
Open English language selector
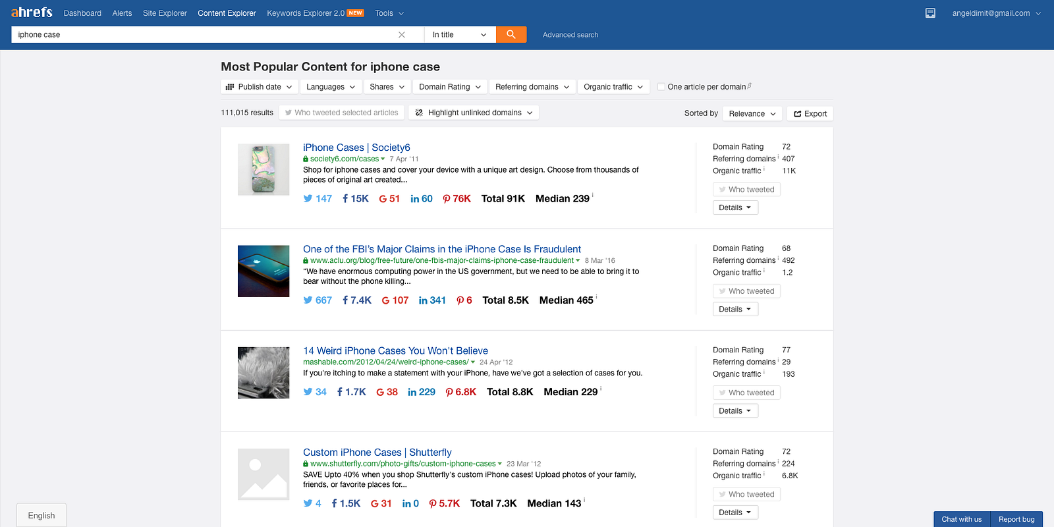(42, 515)
